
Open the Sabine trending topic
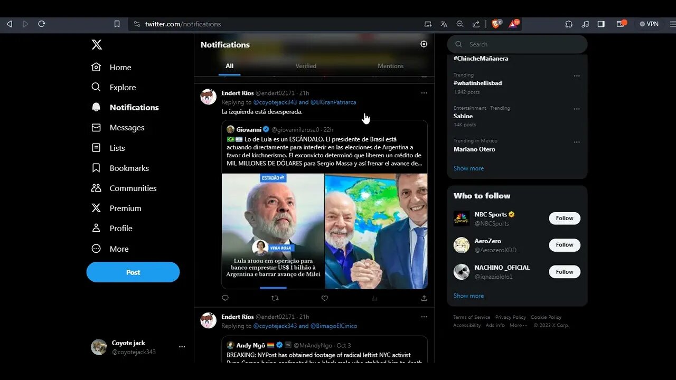pos(463,116)
